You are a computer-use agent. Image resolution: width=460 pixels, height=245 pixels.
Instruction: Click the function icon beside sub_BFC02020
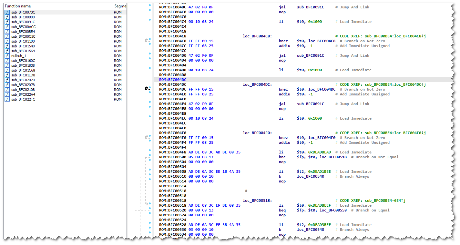tap(7, 80)
